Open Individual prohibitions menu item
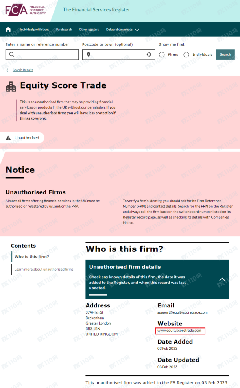This screenshot has width=240, height=388. click(34, 30)
